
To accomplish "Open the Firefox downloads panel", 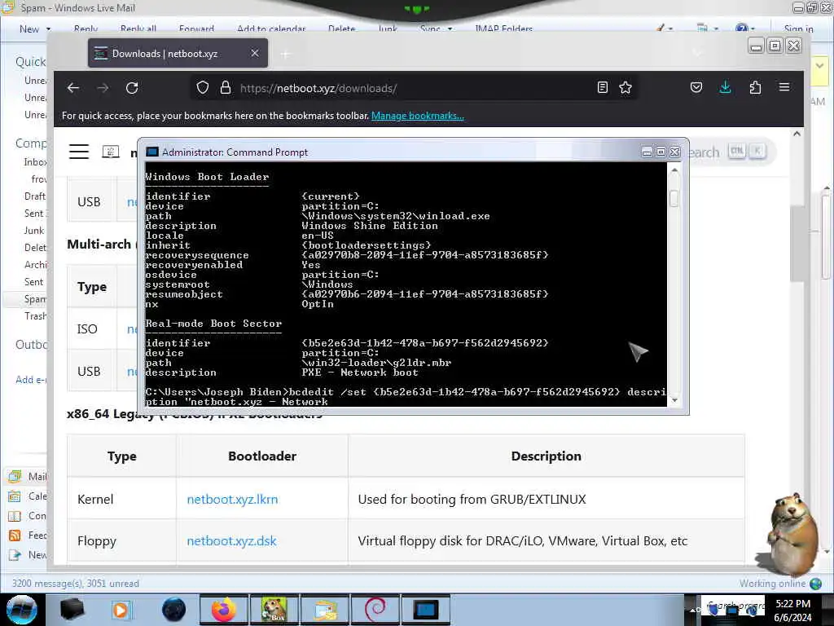I will [x=726, y=87].
